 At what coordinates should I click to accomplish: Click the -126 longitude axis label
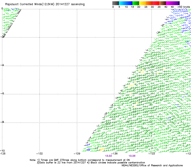click(114, 154)
